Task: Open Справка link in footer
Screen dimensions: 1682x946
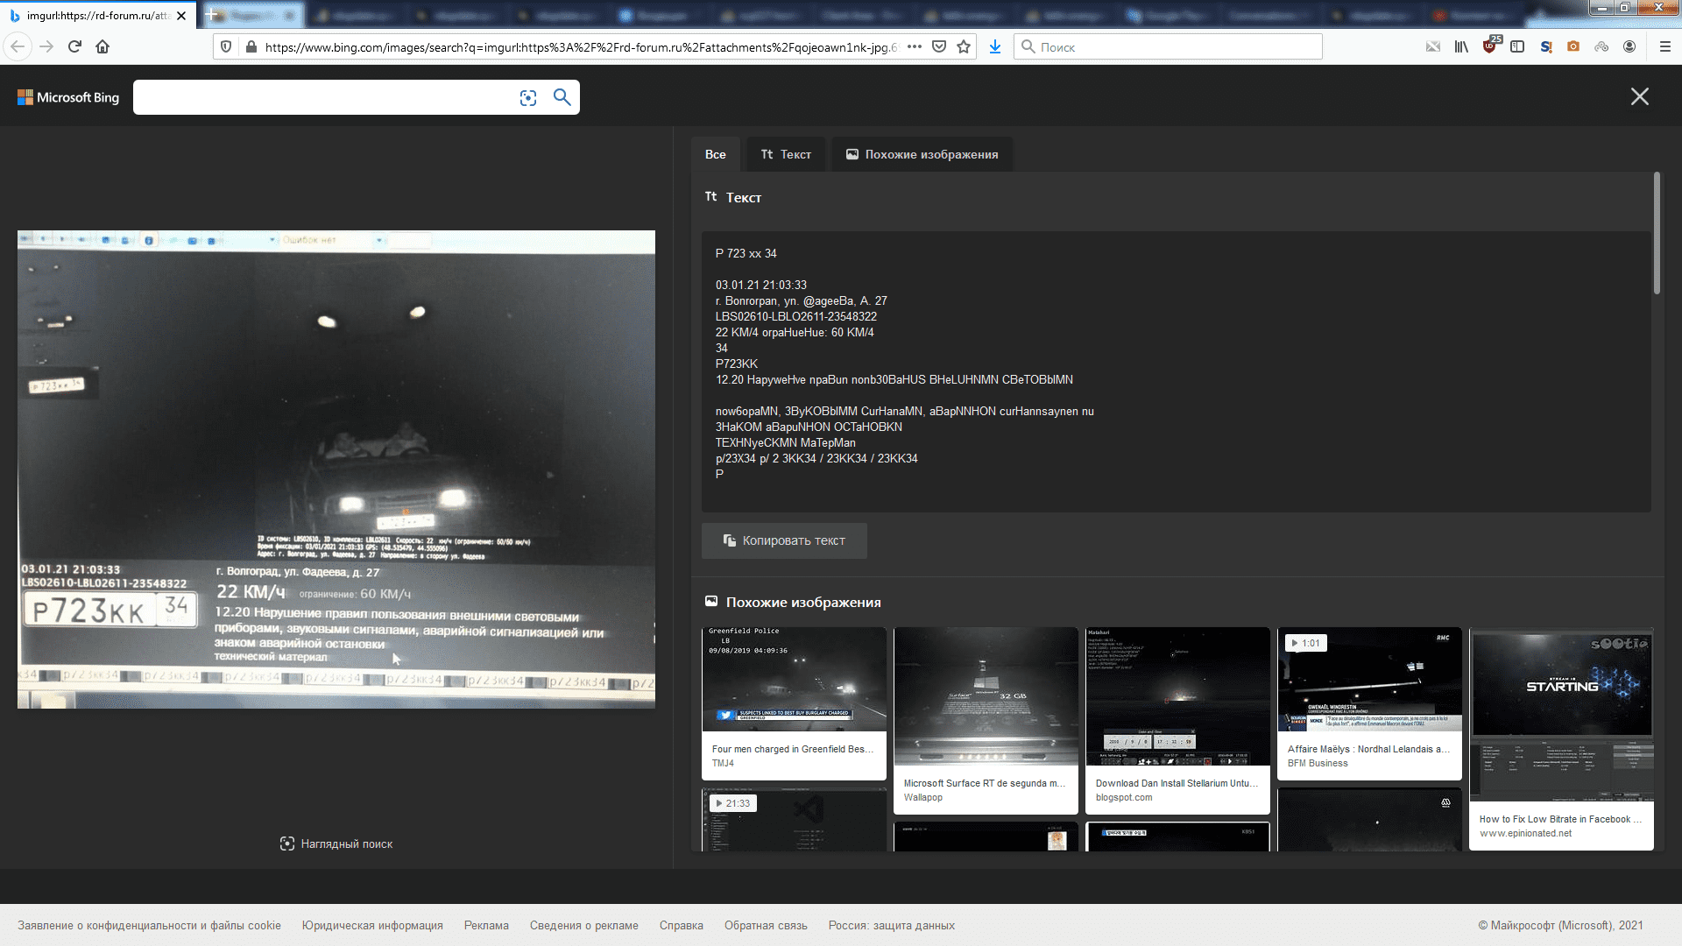Action: pyautogui.click(x=681, y=925)
